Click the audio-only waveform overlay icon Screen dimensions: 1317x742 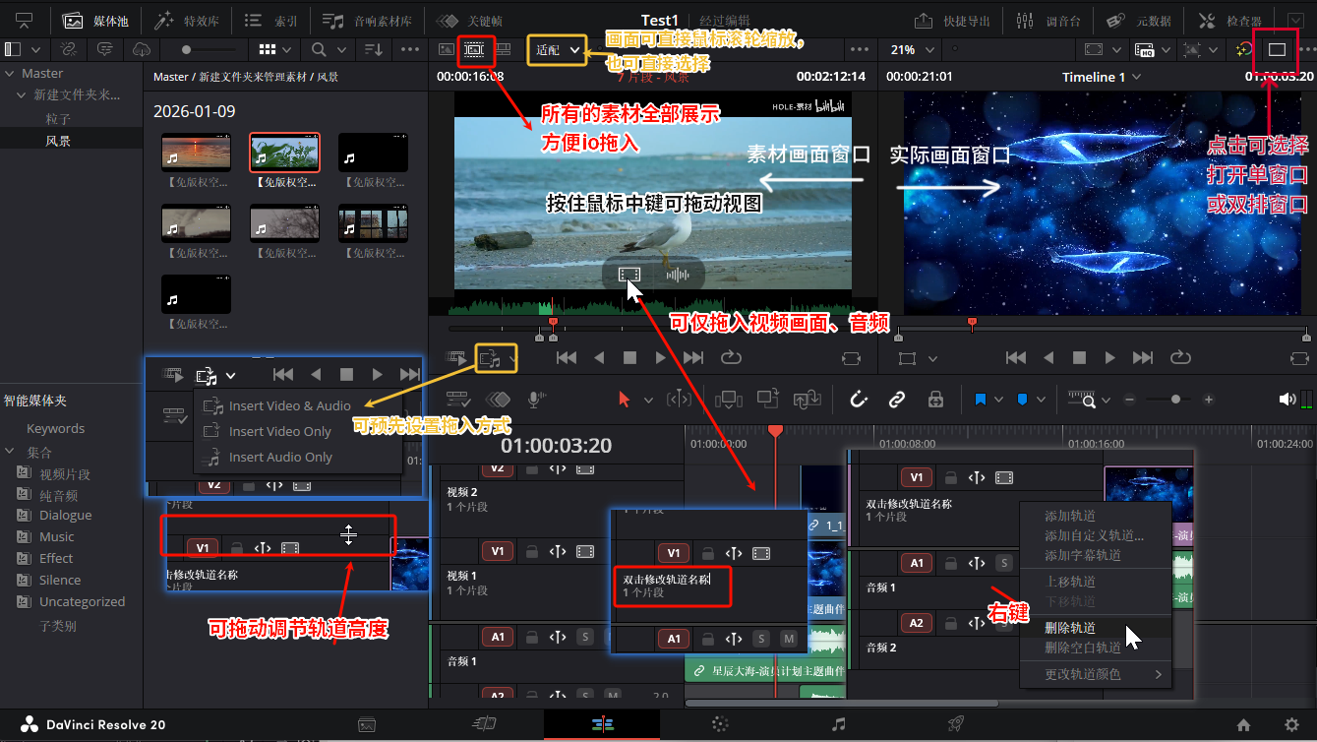coord(678,275)
